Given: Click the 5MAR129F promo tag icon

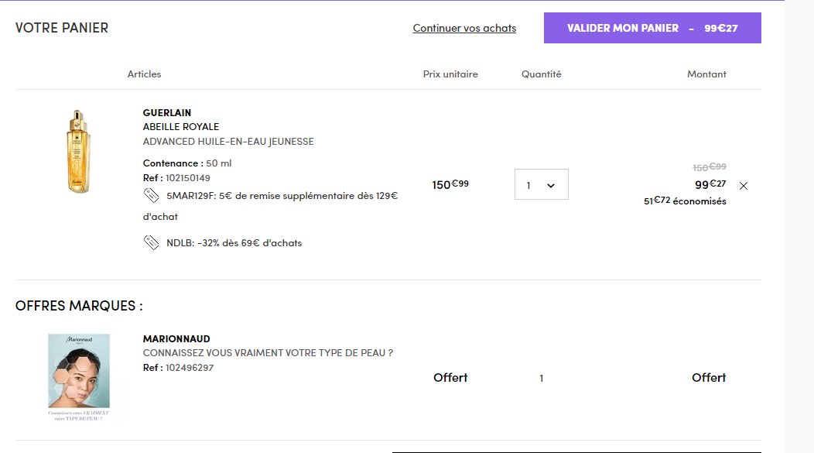Looking at the screenshot, I should click(151, 195).
